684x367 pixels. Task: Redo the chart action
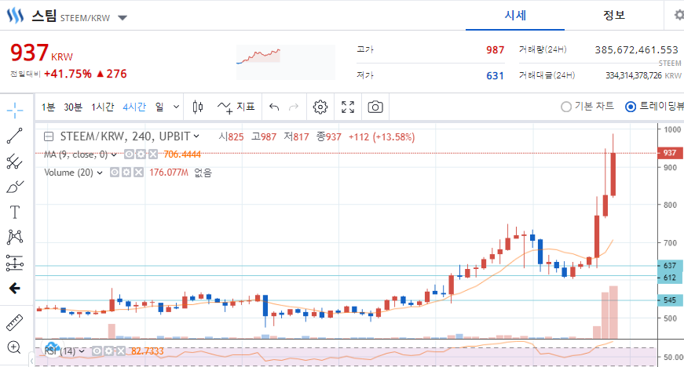click(x=294, y=107)
